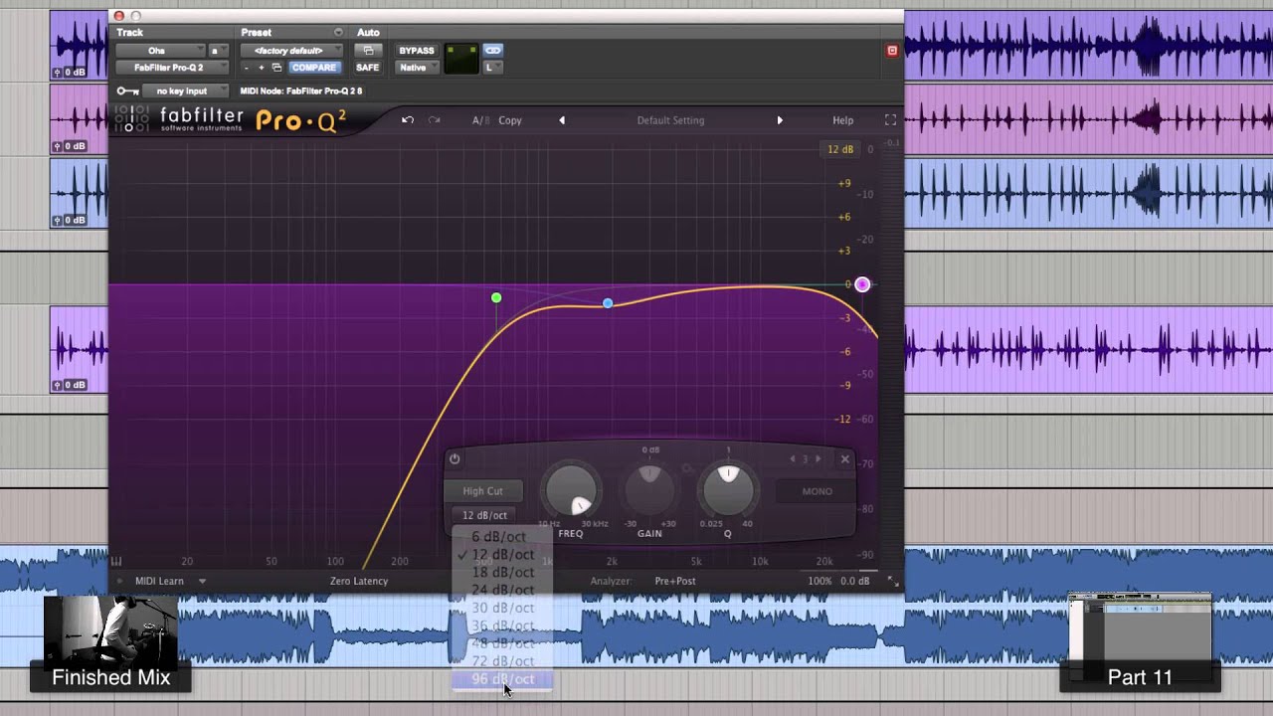Click the plugin window corner resize icon

(892, 582)
